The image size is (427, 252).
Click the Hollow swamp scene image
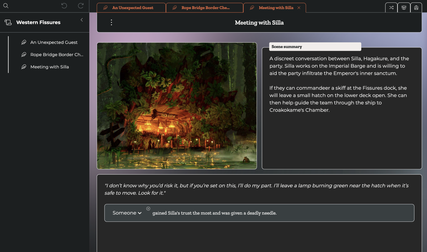(x=177, y=106)
